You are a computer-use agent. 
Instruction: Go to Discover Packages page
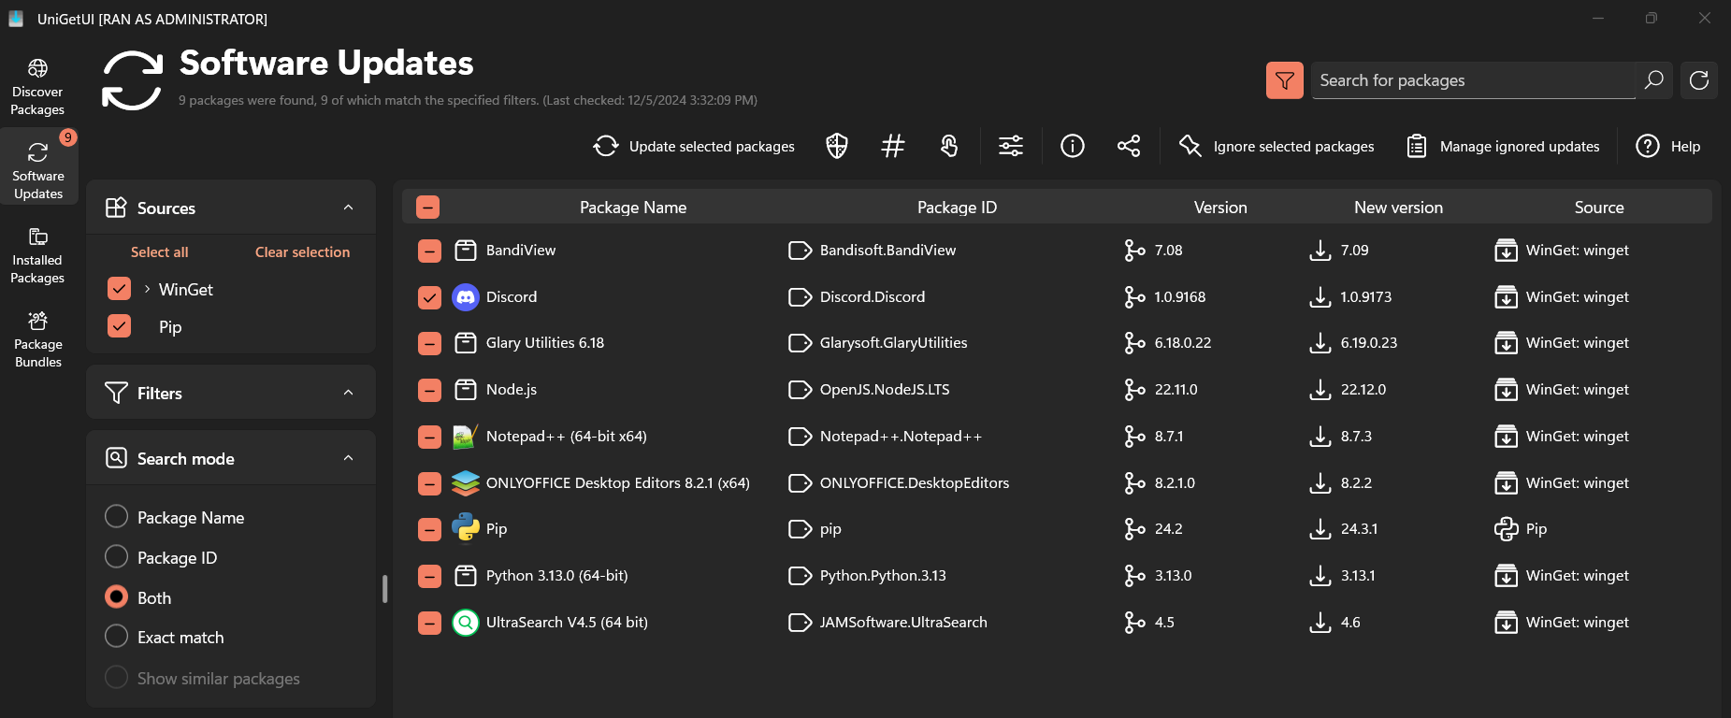[37, 86]
